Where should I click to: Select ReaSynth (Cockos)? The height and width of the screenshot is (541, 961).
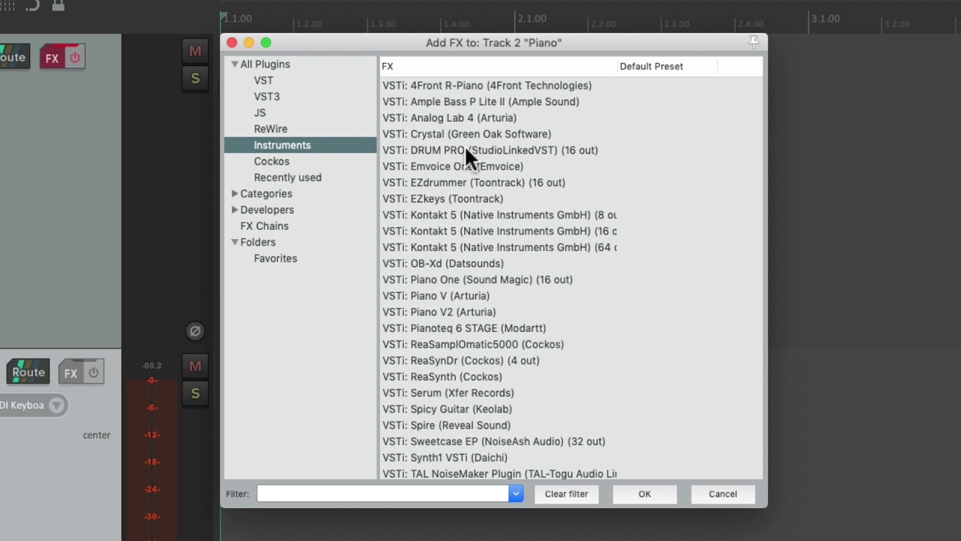[x=442, y=376]
